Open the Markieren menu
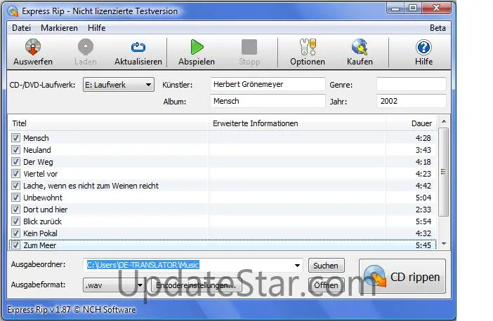 point(59,28)
